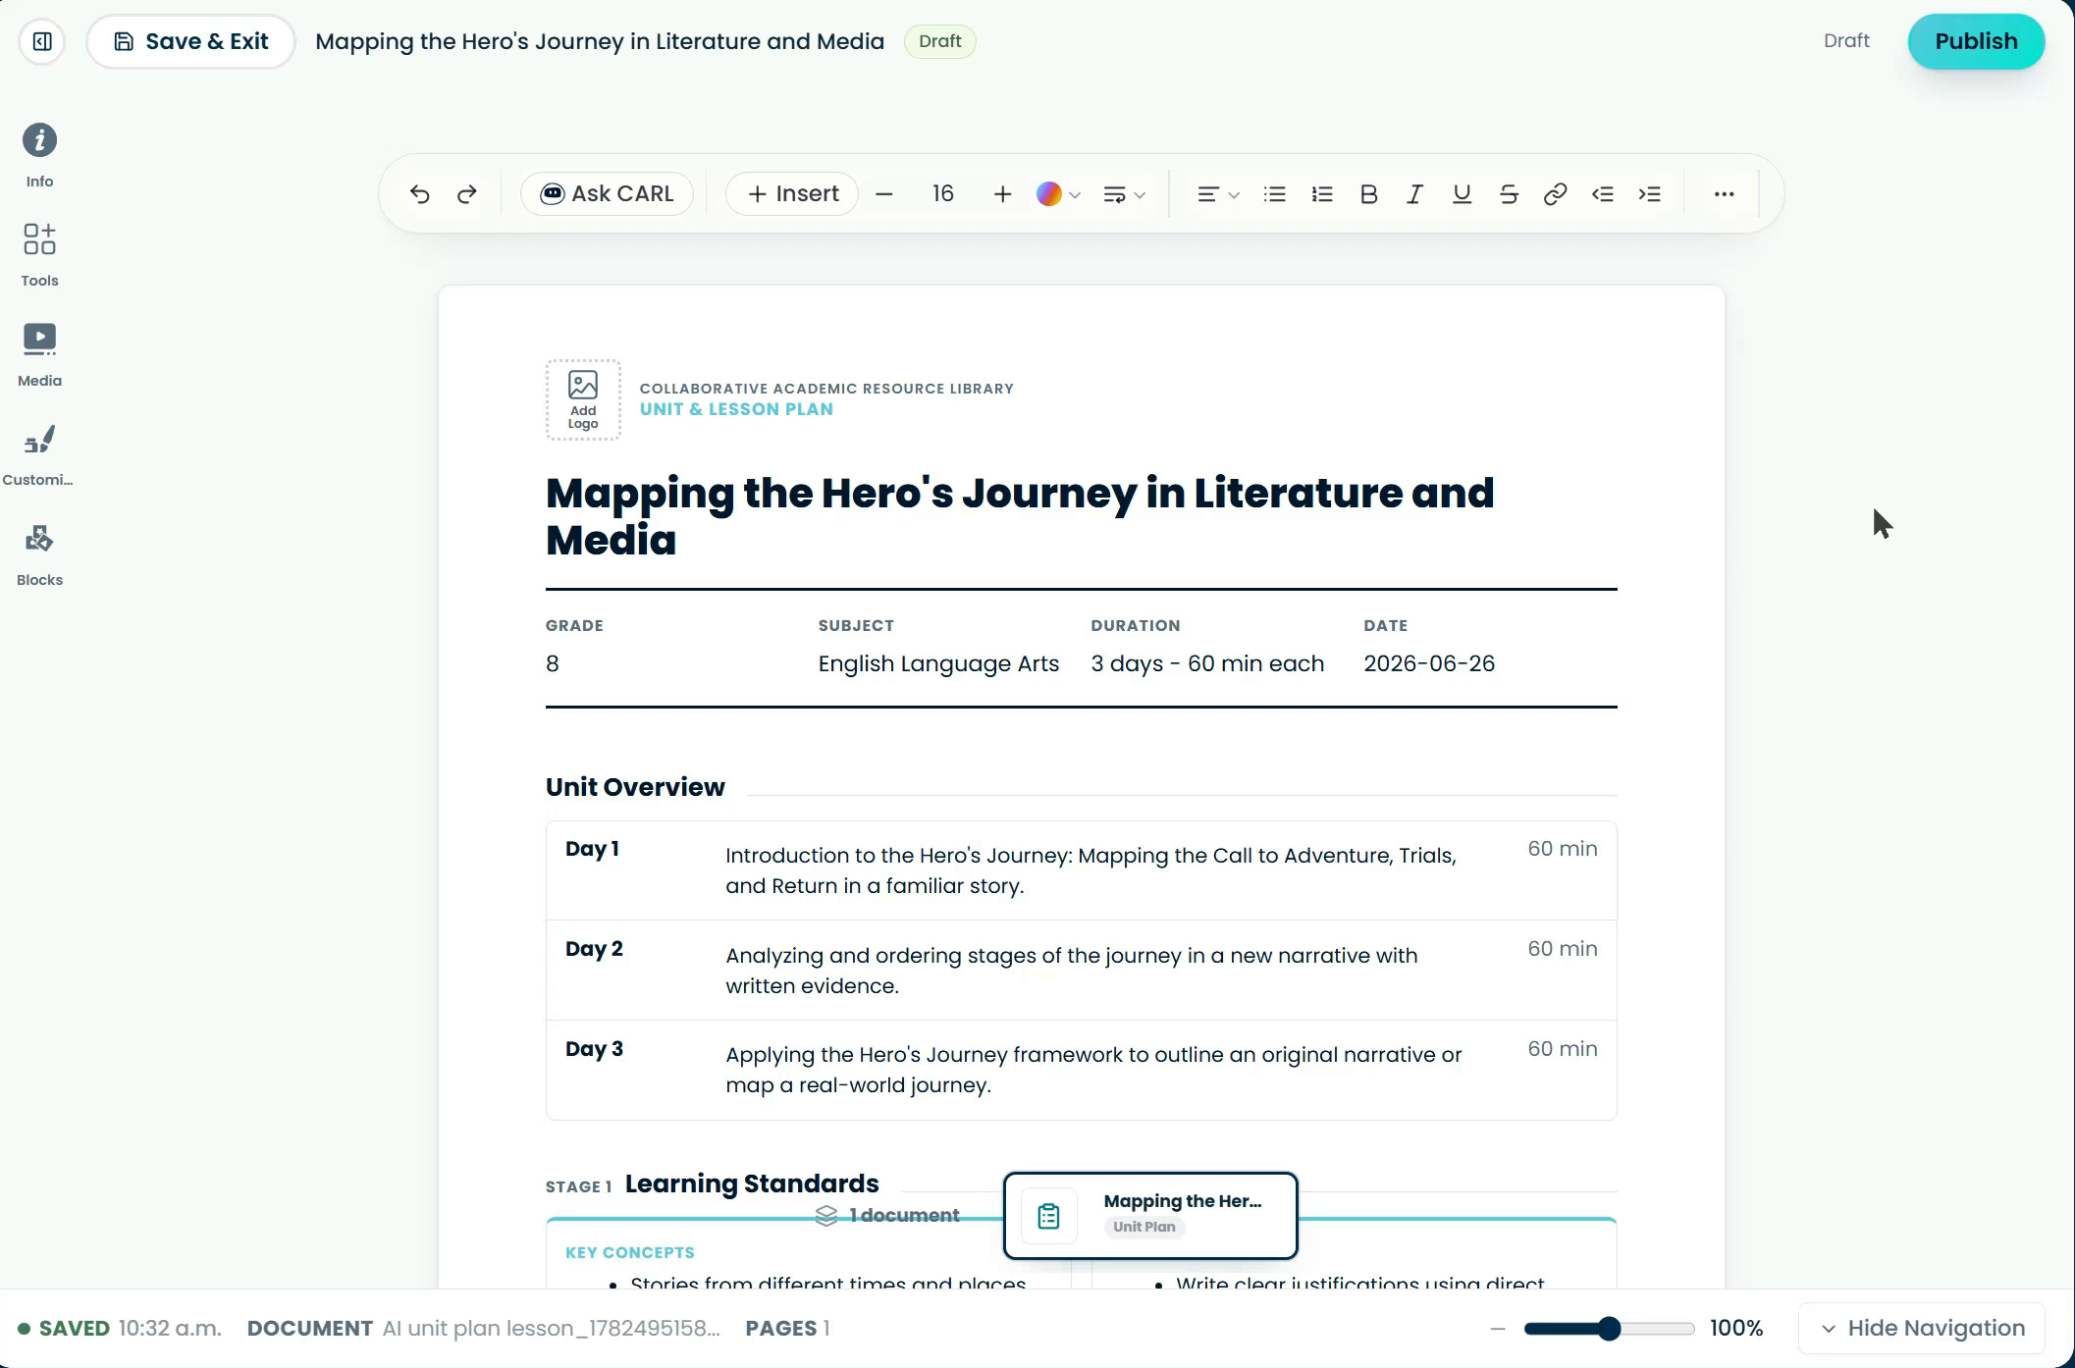
Task: Click the 100% zoom value
Action: (1736, 1329)
